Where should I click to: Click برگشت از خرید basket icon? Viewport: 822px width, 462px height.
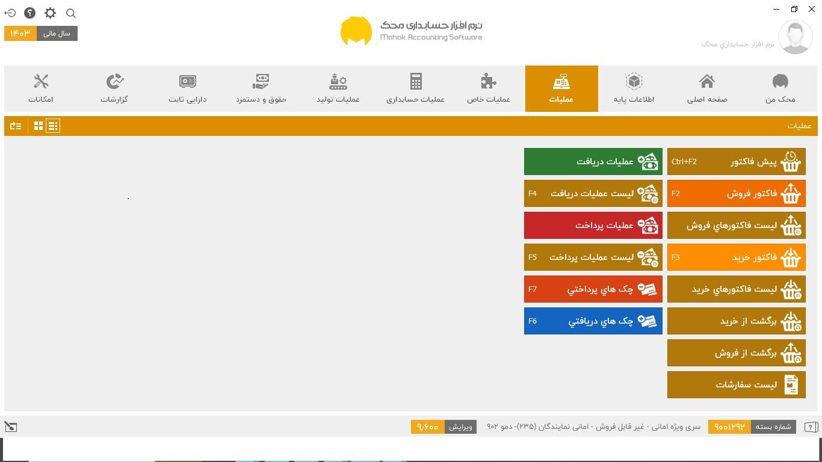pyautogui.click(x=791, y=321)
